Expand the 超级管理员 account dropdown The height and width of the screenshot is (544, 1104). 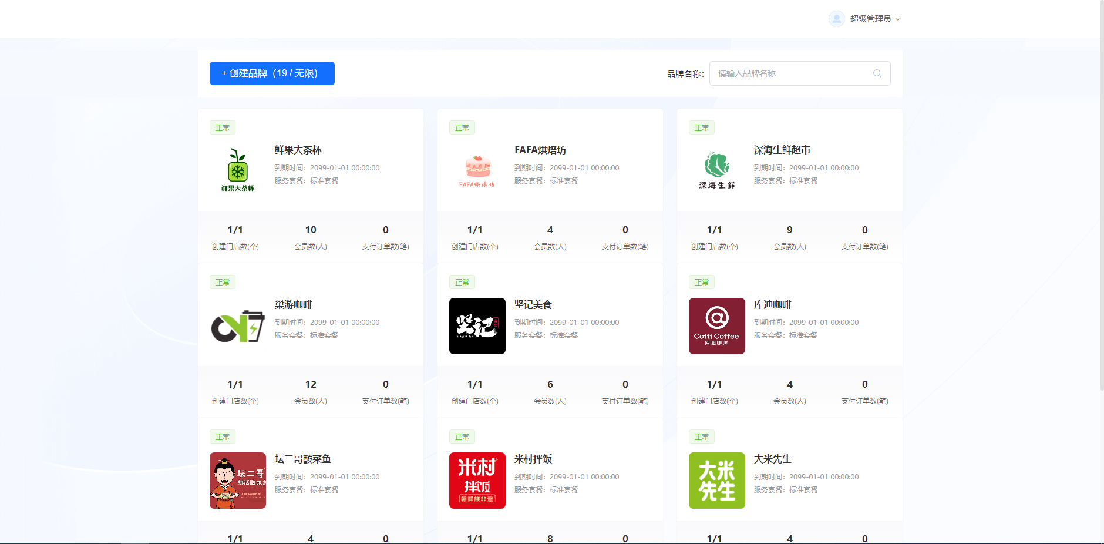[x=874, y=19]
